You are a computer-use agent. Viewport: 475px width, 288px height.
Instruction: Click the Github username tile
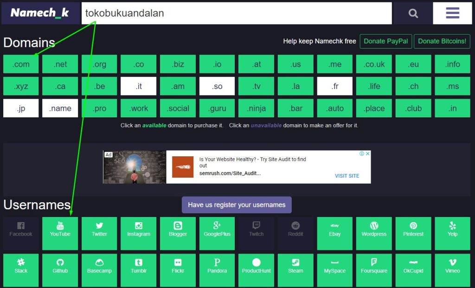click(x=60, y=266)
